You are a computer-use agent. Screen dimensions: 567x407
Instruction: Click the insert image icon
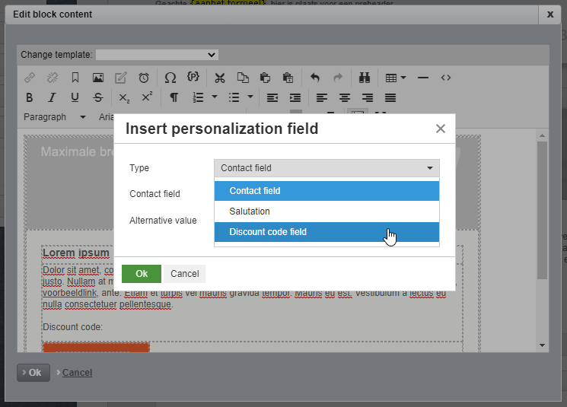pos(97,78)
